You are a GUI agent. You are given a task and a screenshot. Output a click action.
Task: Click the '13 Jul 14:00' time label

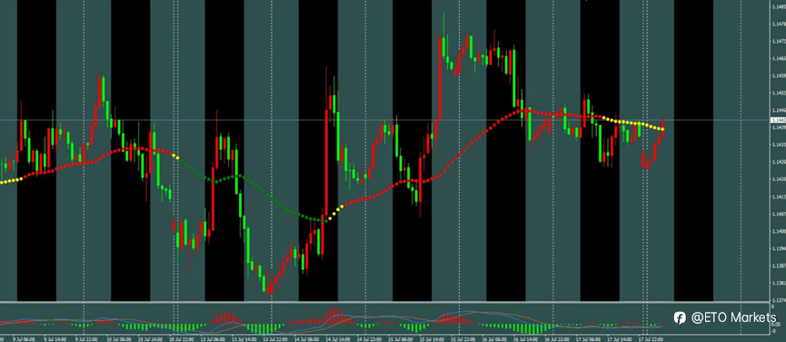(244, 339)
